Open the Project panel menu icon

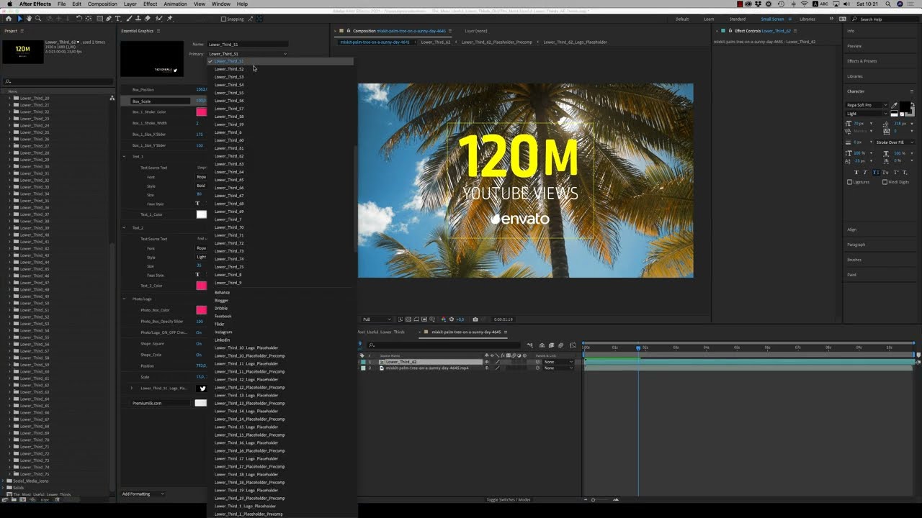(22, 31)
